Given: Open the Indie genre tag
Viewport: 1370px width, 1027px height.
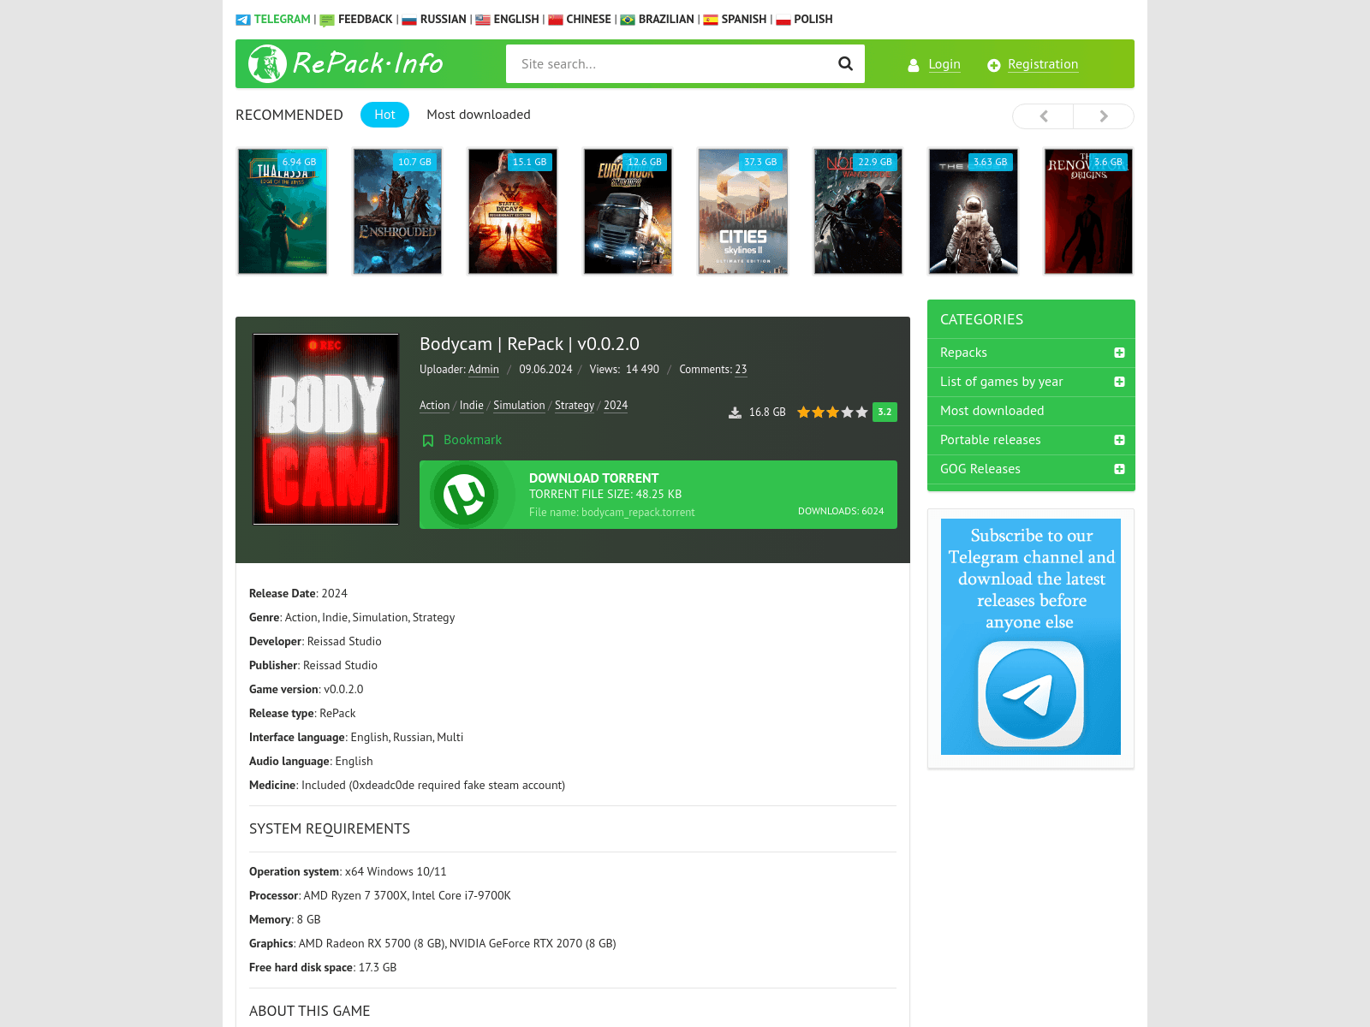Looking at the screenshot, I should (472, 406).
